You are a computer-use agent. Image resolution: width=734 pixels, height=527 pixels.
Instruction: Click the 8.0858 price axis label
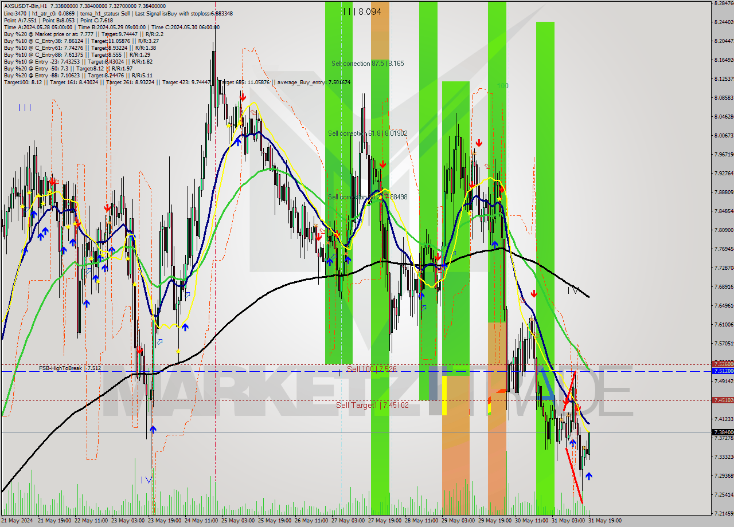click(x=724, y=97)
